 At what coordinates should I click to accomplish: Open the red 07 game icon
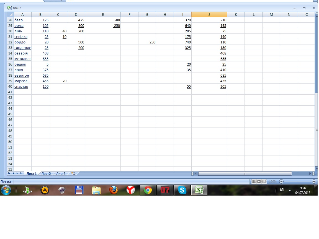click(x=165, y=190)
